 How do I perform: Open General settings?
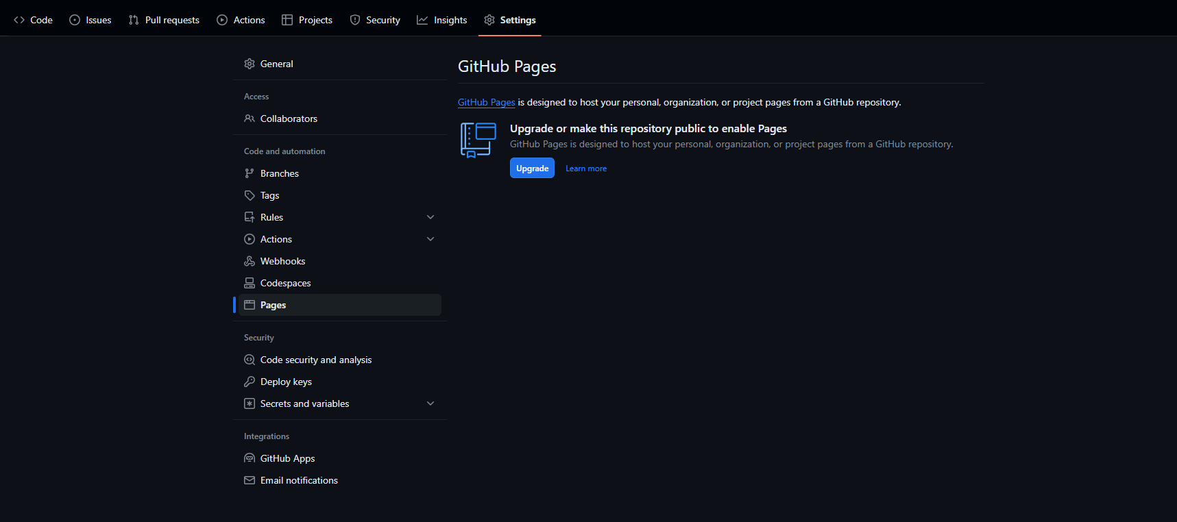340,64
